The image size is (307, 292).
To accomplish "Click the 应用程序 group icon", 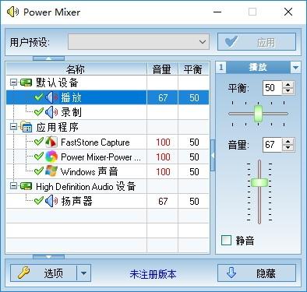I will click(x=26, y=127).
